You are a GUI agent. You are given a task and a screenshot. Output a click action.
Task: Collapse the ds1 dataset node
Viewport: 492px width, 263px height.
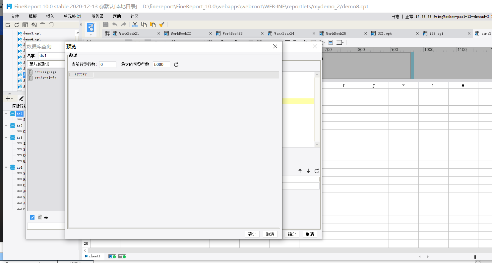pos(6,114)
